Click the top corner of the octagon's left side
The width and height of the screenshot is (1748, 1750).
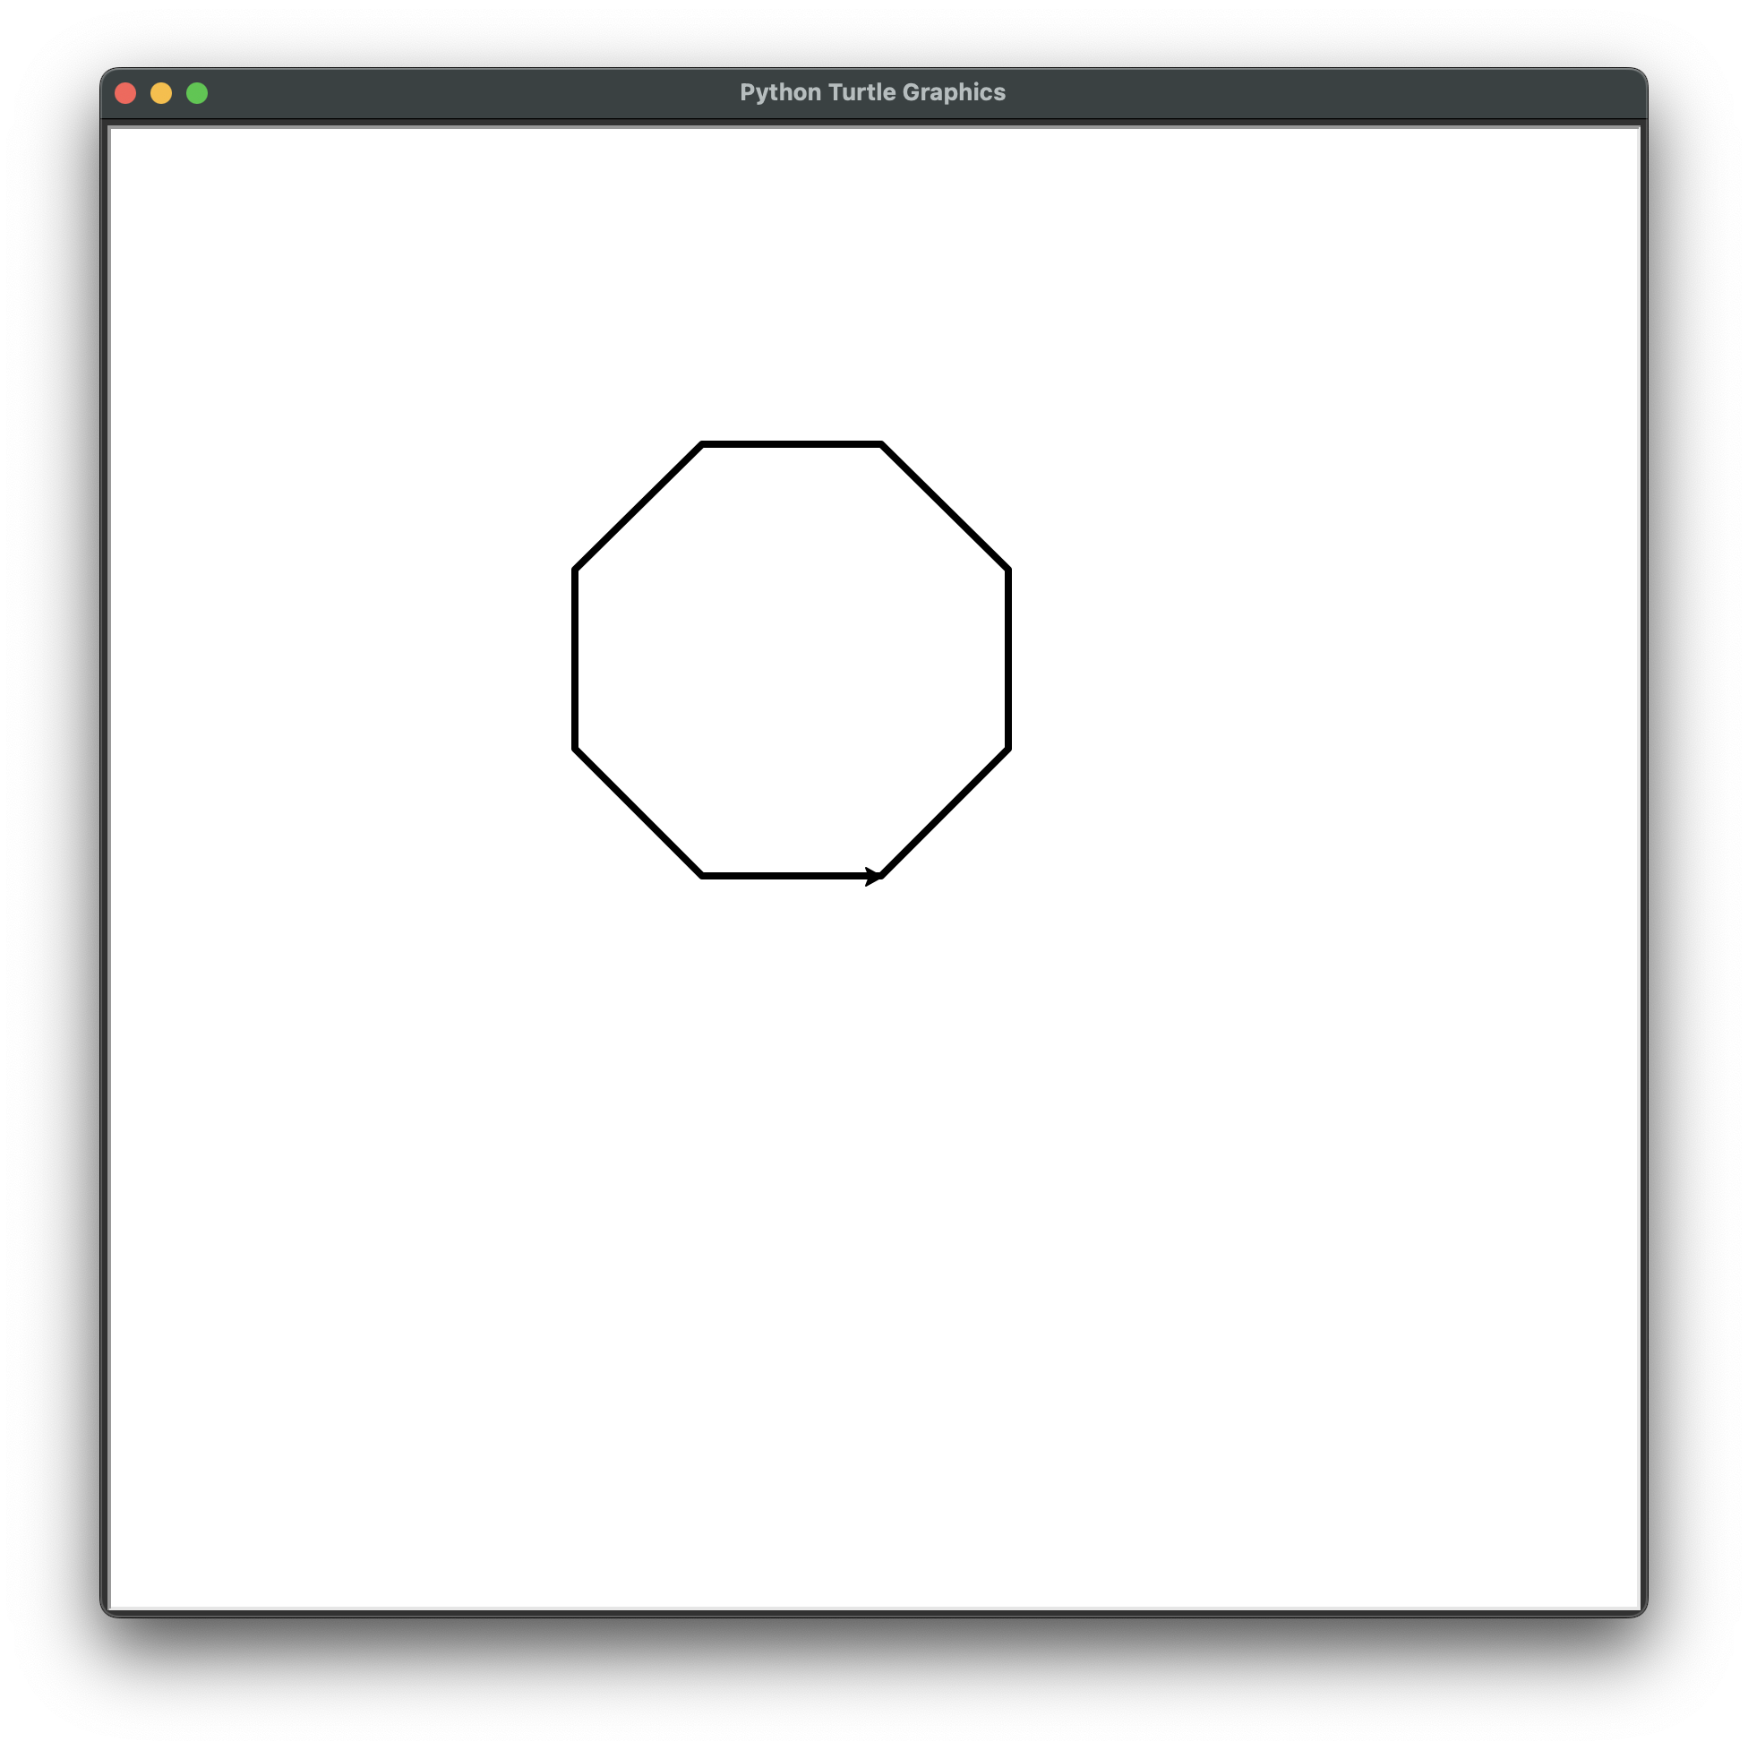[575, 570]
